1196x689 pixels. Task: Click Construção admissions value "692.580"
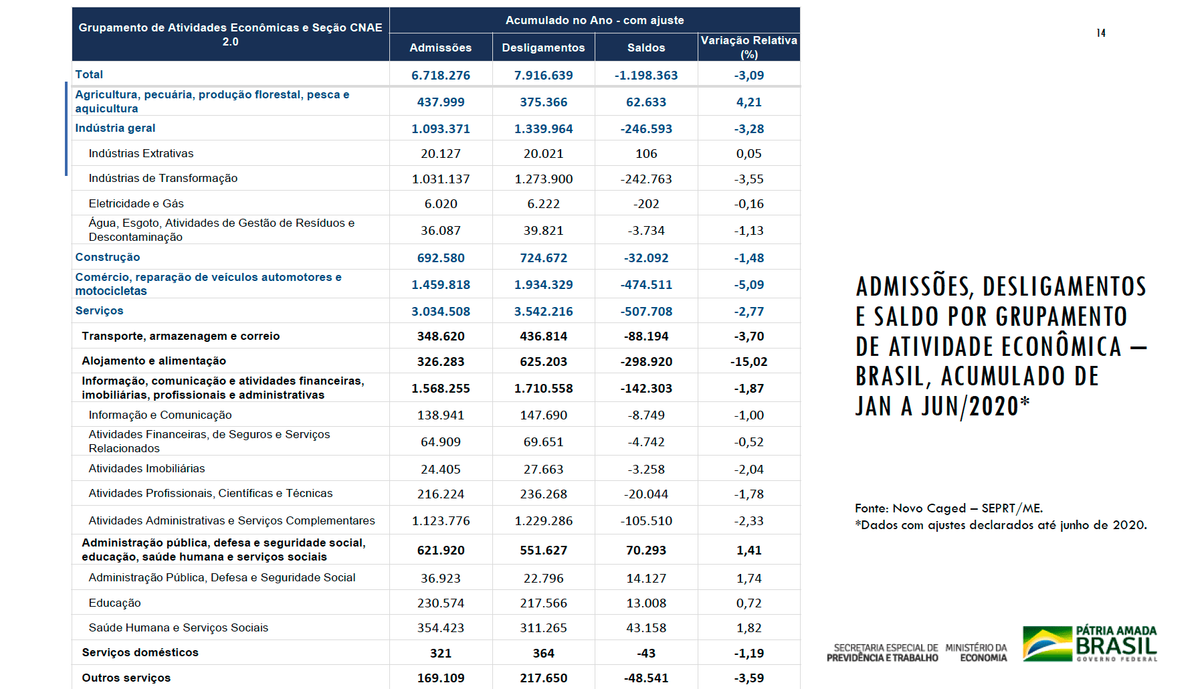click(x=441, y=258)
